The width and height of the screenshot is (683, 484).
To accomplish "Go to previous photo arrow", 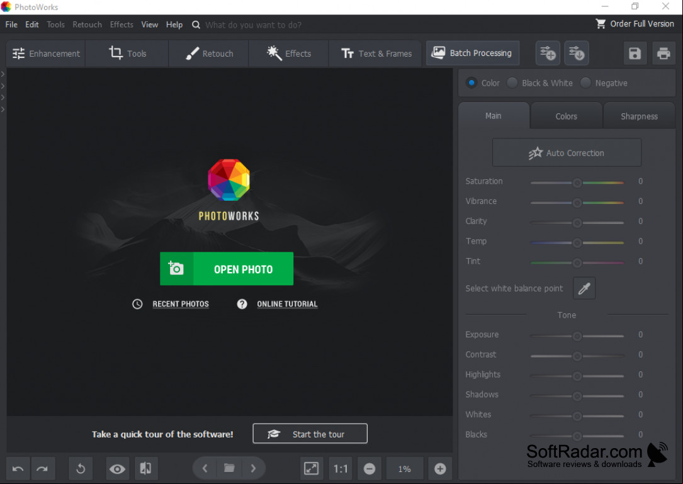I will tap(205, 469).
